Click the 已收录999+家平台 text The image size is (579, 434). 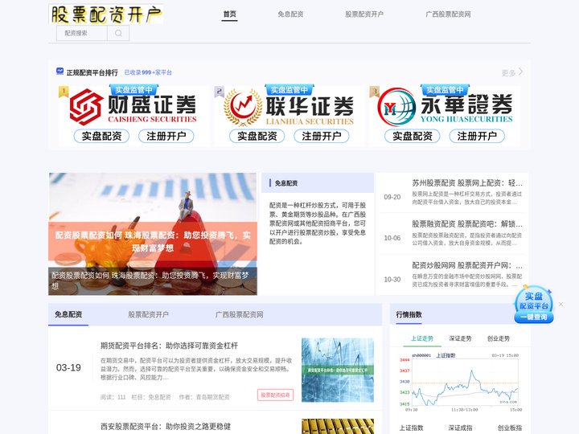(x=148, y=72)
